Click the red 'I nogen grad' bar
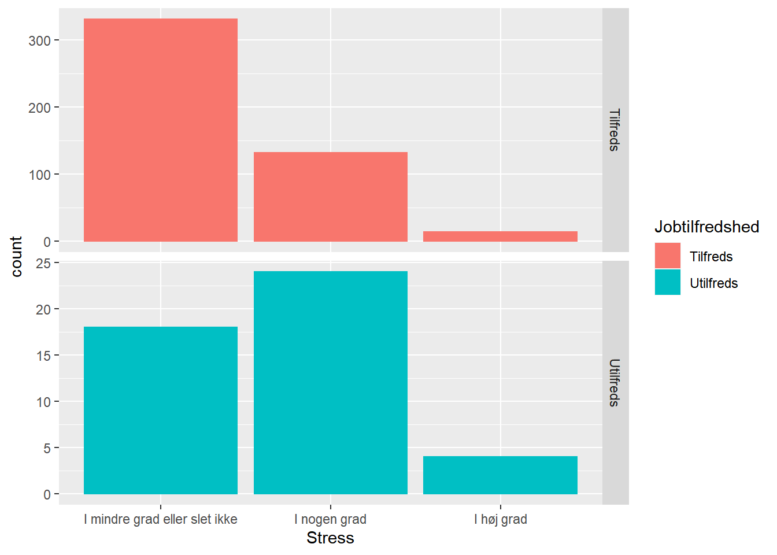The height and width of the screenshot is (555, 777). pyautogui.click(x=331, y=197)
